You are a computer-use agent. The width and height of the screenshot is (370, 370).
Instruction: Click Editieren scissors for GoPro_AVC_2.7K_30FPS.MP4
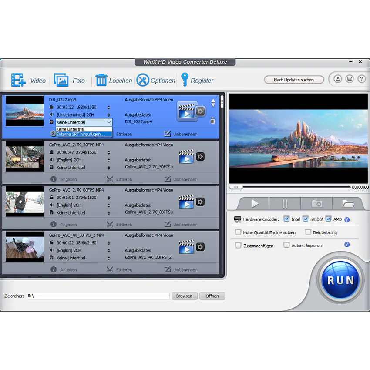110,179
